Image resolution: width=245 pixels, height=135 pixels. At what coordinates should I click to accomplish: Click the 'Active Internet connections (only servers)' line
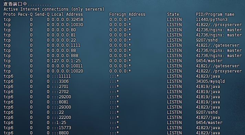tap(54, 9)
